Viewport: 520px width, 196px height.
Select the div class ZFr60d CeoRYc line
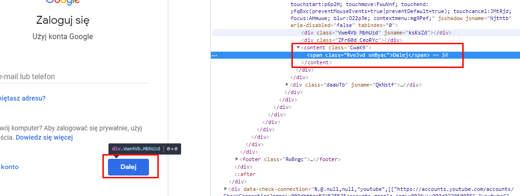[351, 40]
